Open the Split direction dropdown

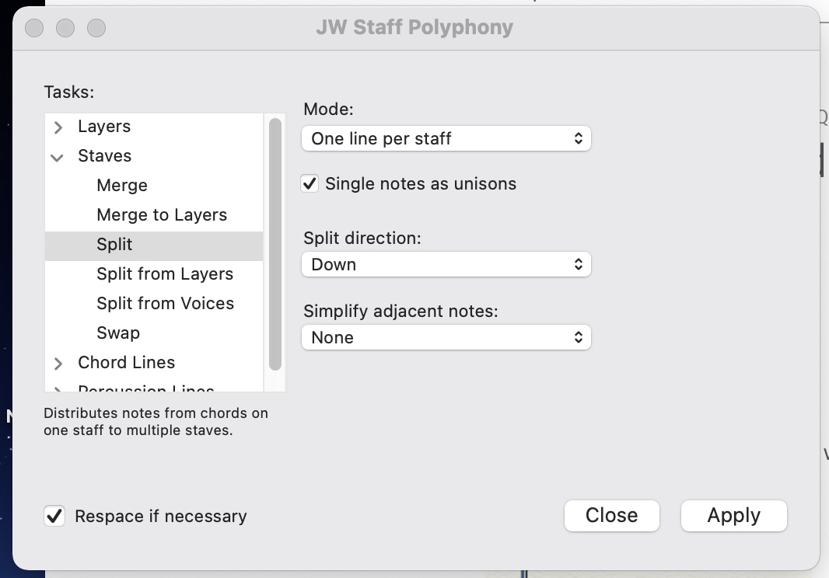(x=446, y=265)
